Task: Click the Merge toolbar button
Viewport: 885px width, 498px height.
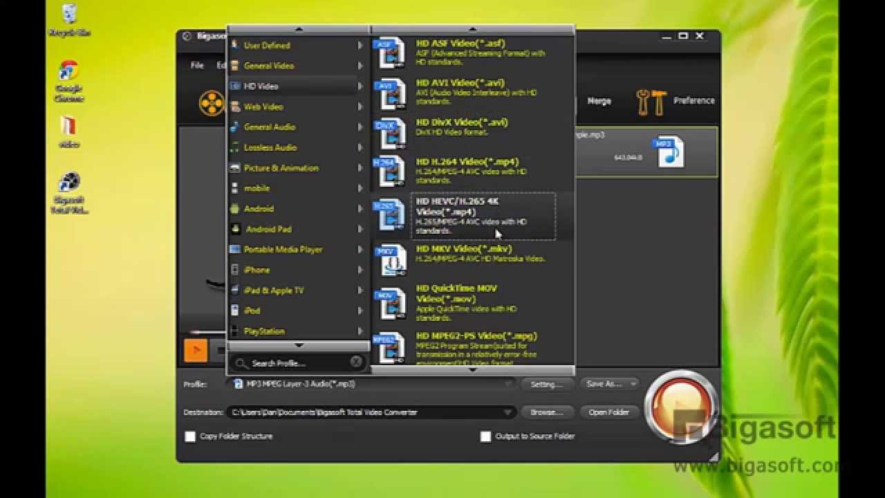Action: coord(599,101)
